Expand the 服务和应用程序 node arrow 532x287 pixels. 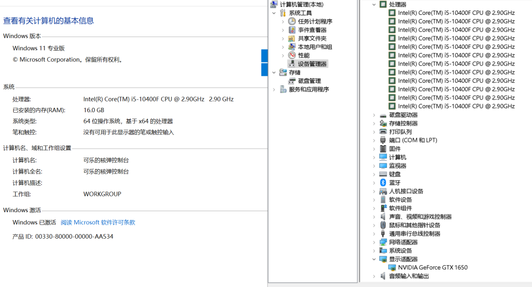click(274, 90)
